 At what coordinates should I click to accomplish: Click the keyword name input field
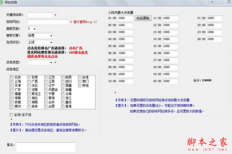coord(40,15)
